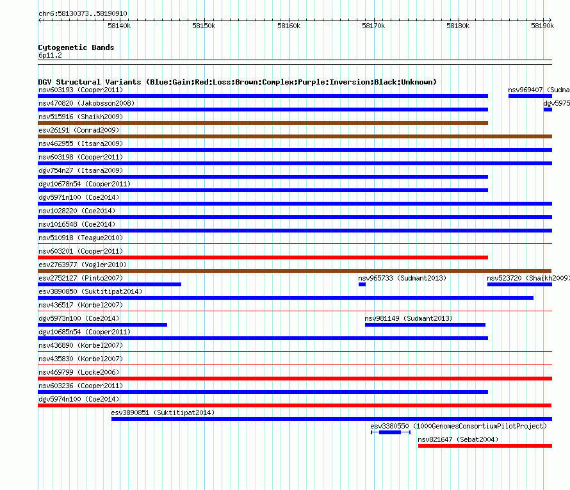Click the nsv981149 (Sudmant2013) label
Image resolution: width=570 pixels, height=490 pixels.
pos(409,318)
